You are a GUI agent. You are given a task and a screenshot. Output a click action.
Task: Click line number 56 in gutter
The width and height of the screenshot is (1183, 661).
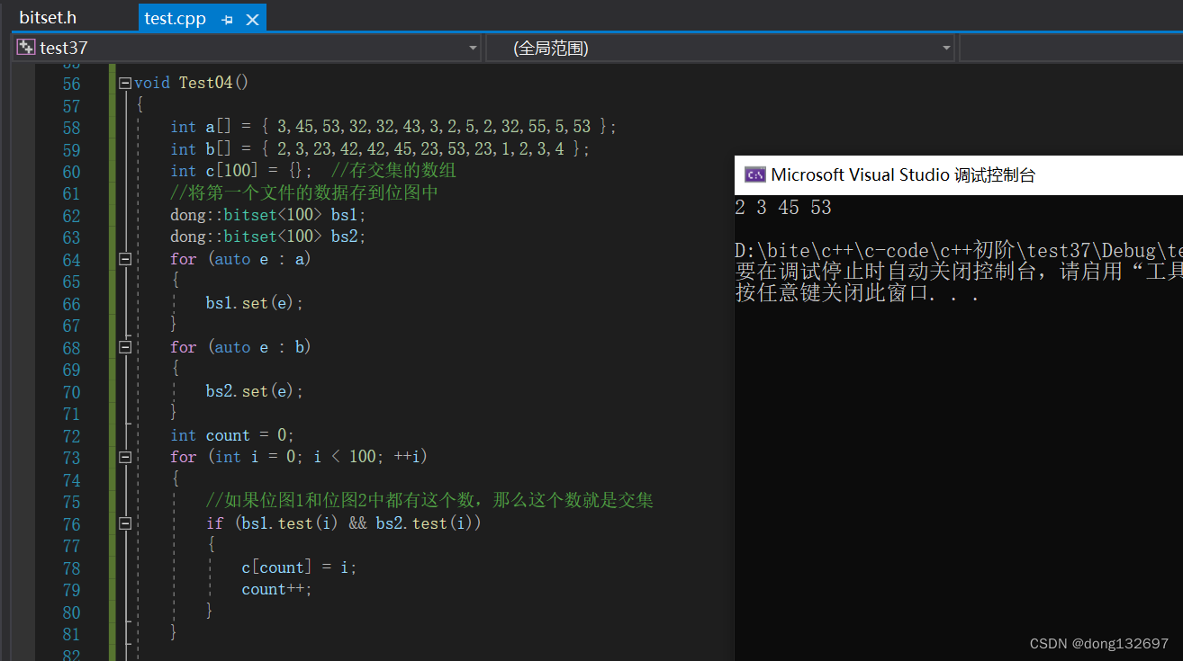click(71, 84)
